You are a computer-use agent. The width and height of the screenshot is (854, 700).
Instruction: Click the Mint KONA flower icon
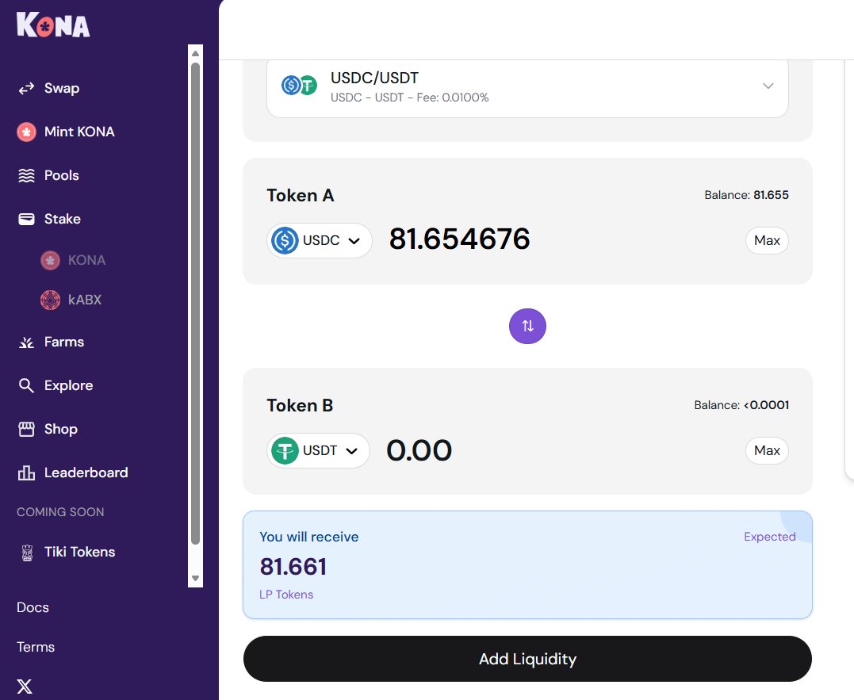coord(26,132)
